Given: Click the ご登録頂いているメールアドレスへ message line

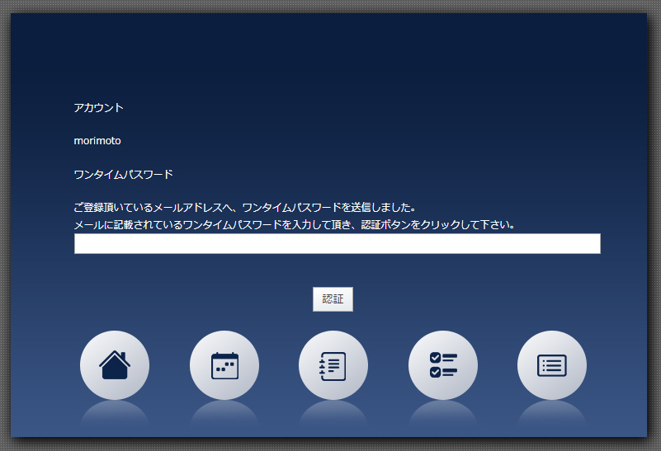Looking at the screenshot, I should [x=244, y=208].
